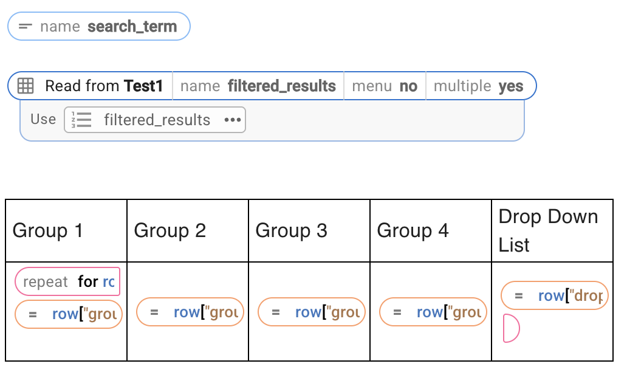Click the "Drop Down List" header cell
This screenshot has width=627, height=389.
(x=552, y=231)
